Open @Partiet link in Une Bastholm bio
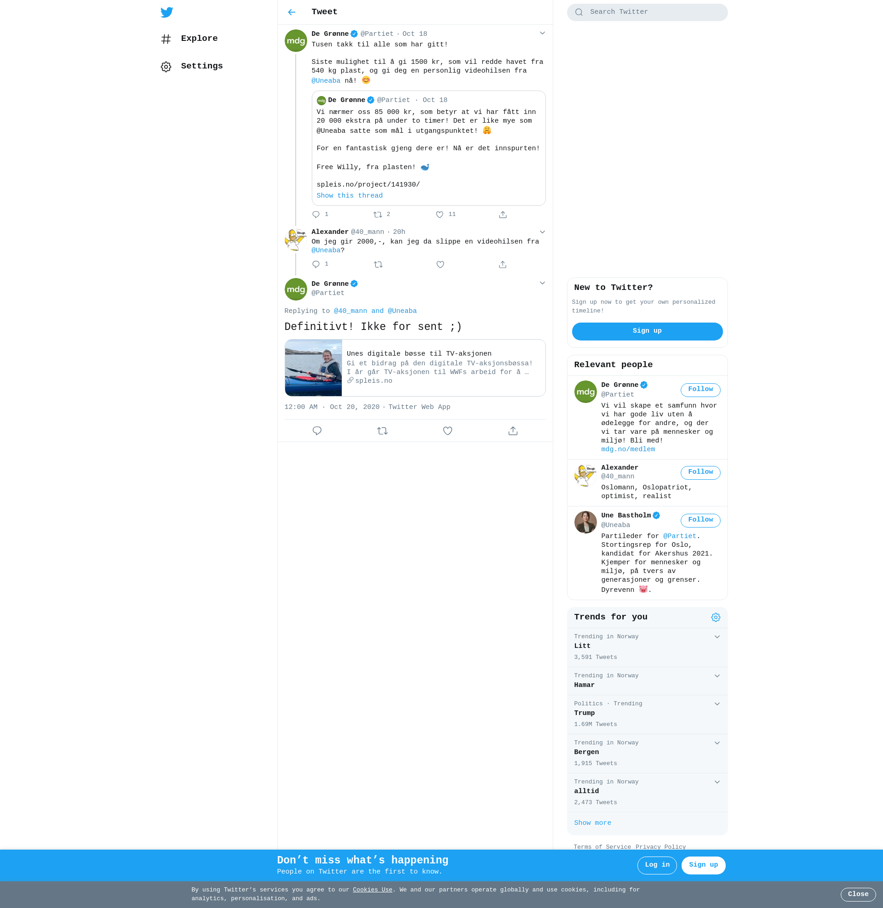 [x=679, y=536]
